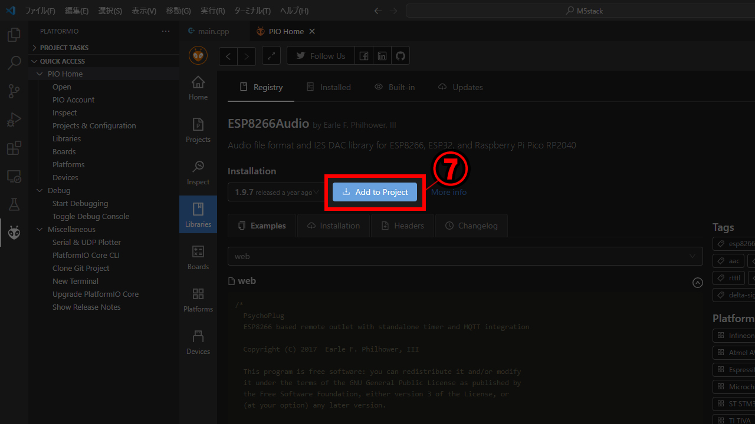
Task: Click Add to Project button
Action: point(375,192)
